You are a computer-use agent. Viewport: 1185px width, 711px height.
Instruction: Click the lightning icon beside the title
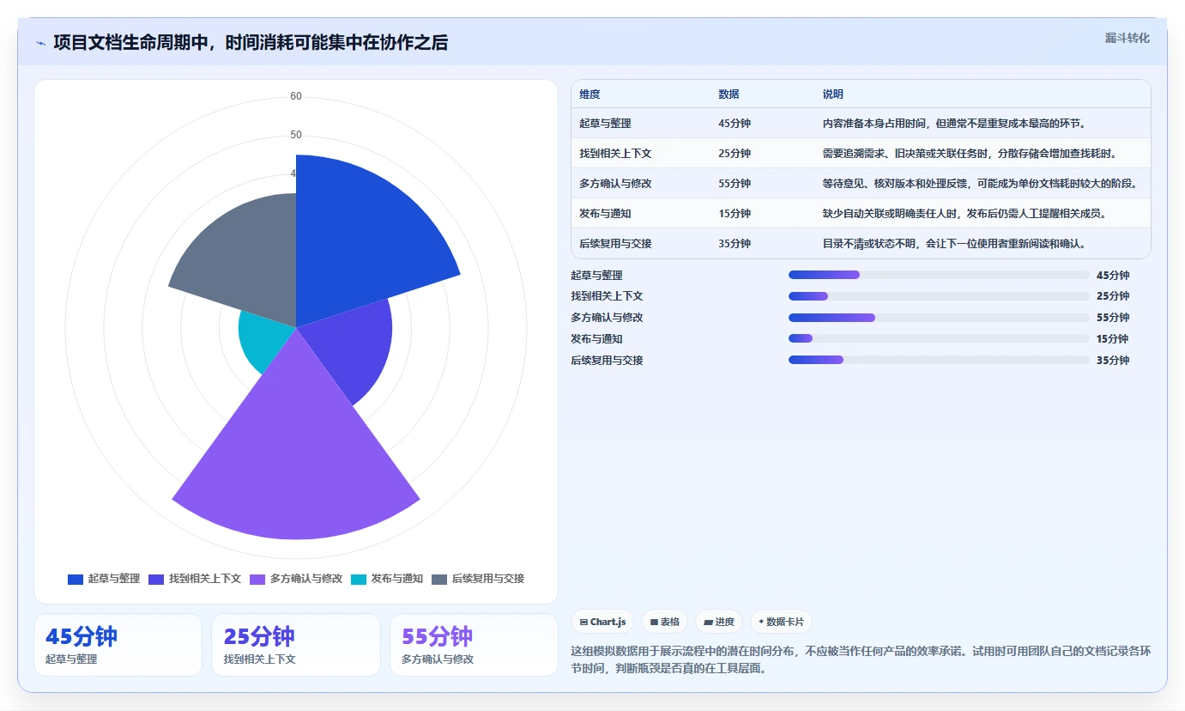40,43
